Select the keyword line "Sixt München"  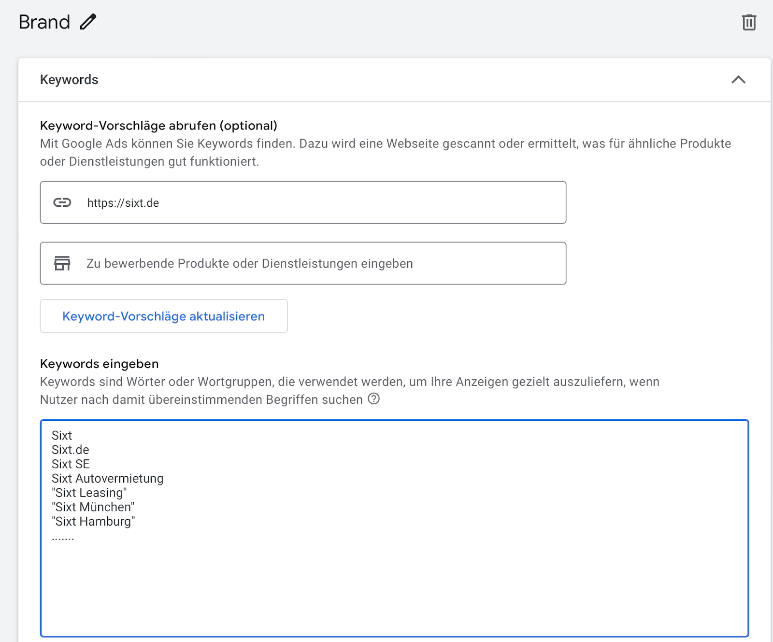(x=93, y=507)
